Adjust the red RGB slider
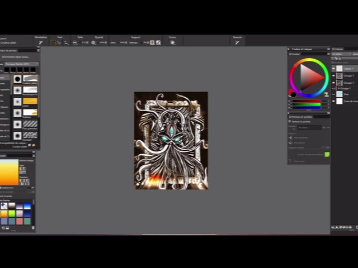 [x=307, y=101]
